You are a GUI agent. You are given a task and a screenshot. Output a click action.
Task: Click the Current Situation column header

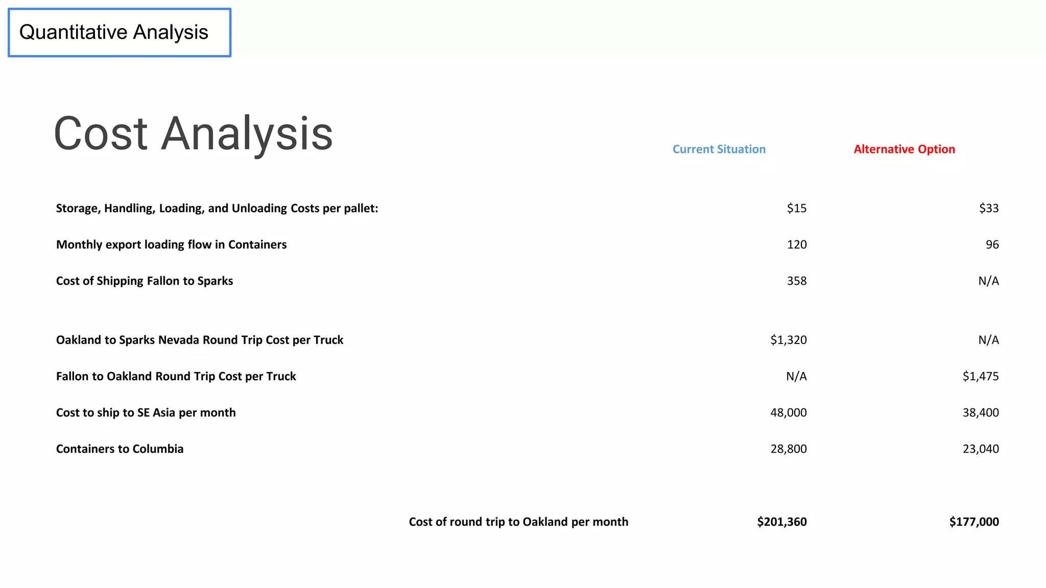719,149
